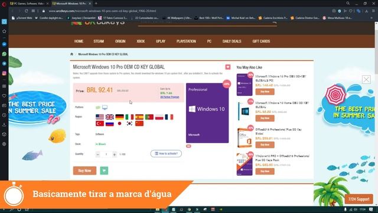378x213 pixels.
Task: Open ORIGIN navigation item
Action: pos(120,41)
